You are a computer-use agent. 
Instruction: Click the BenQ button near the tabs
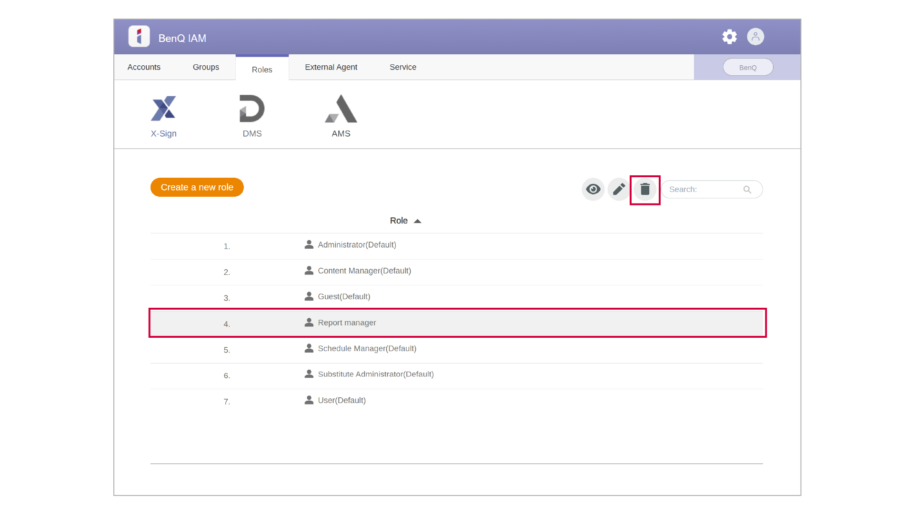click(748, 67)
